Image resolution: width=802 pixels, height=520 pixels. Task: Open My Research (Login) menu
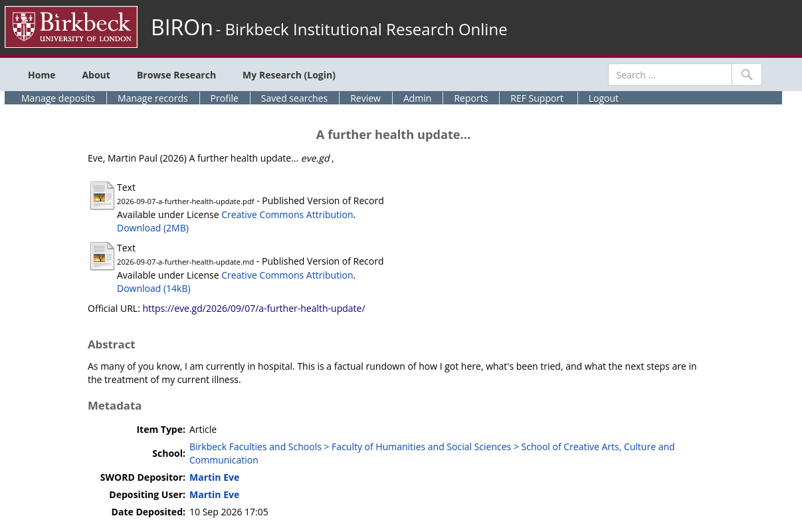pyautogui.click(x=289, y=75)
